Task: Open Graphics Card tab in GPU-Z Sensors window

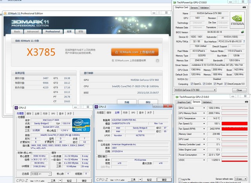Action: pos(184,102)
